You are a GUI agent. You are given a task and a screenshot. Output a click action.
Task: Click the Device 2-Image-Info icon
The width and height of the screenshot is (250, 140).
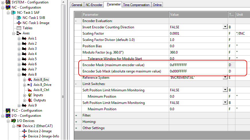tap(24, 136)
